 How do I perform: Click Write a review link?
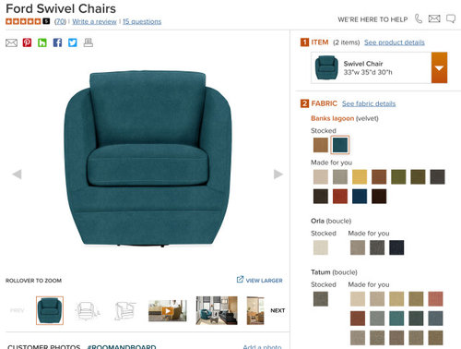[94, 21]
